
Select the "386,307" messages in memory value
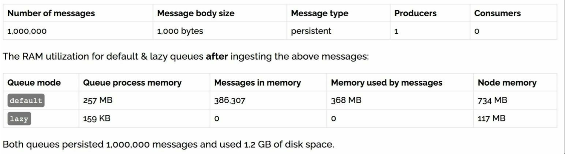point(229,100)
